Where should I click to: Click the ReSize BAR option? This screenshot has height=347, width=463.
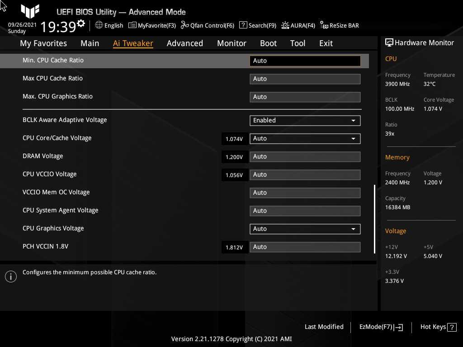coord(339,25)
